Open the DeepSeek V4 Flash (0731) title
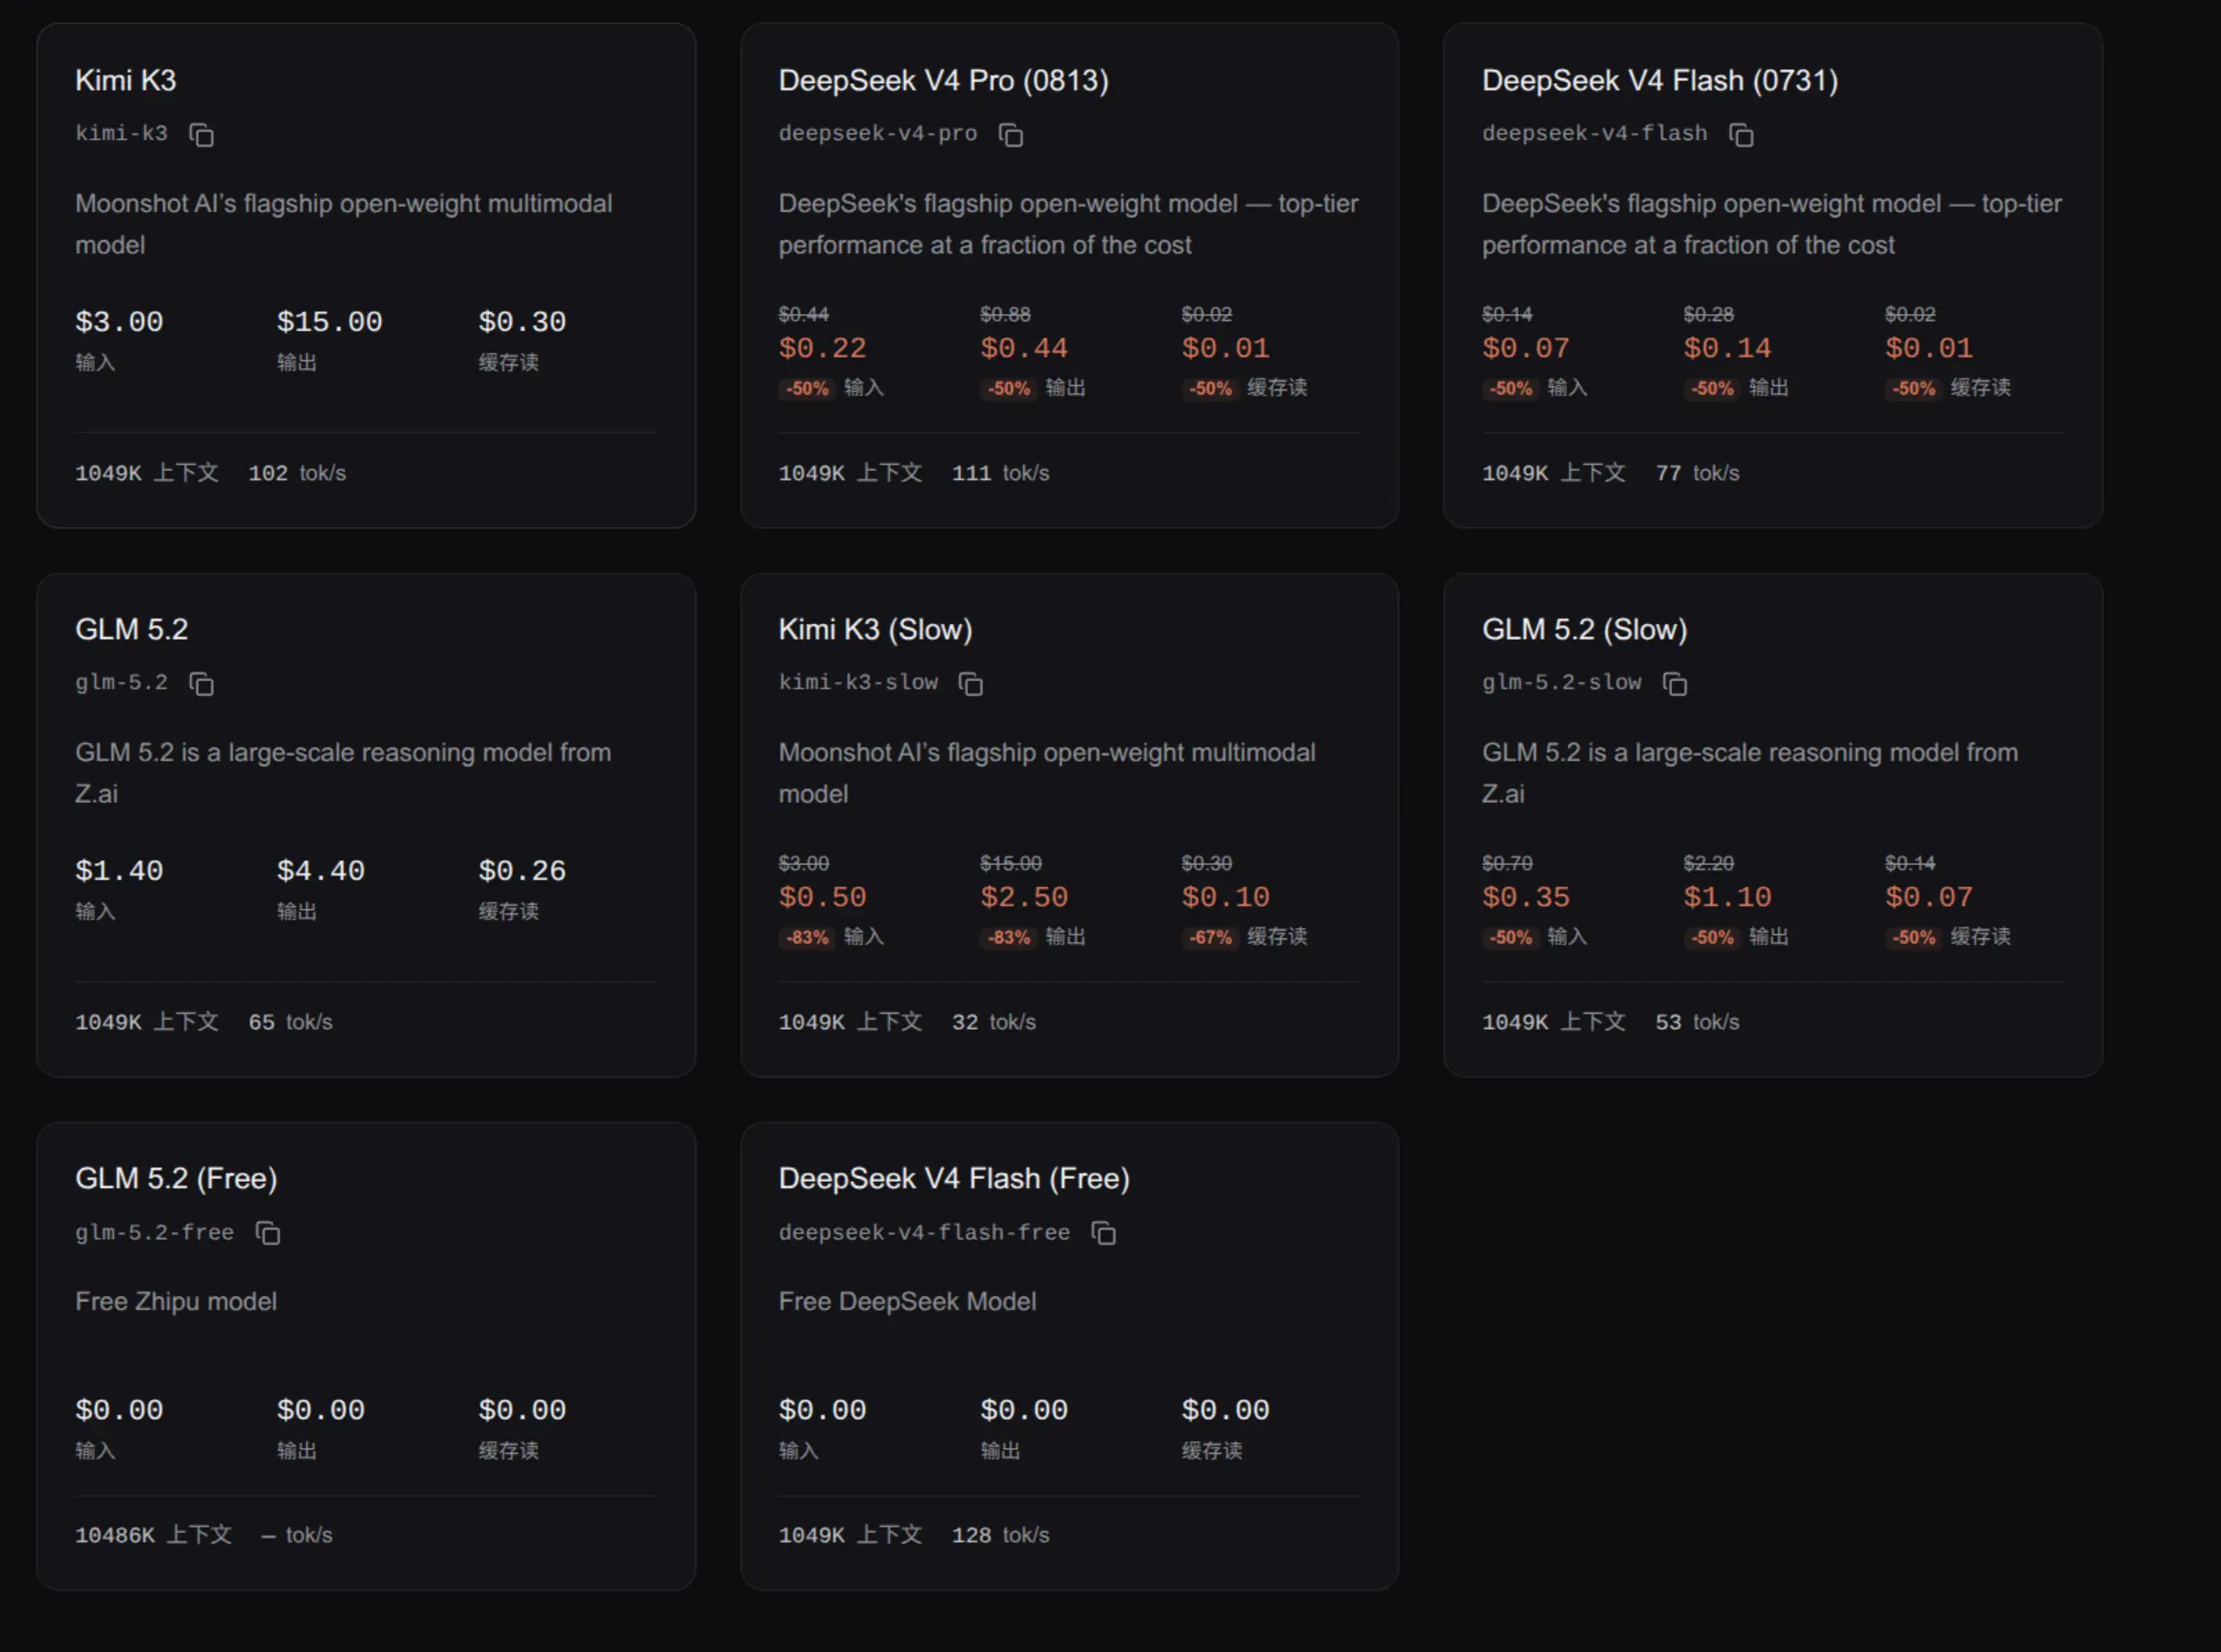 point(1659,80)
